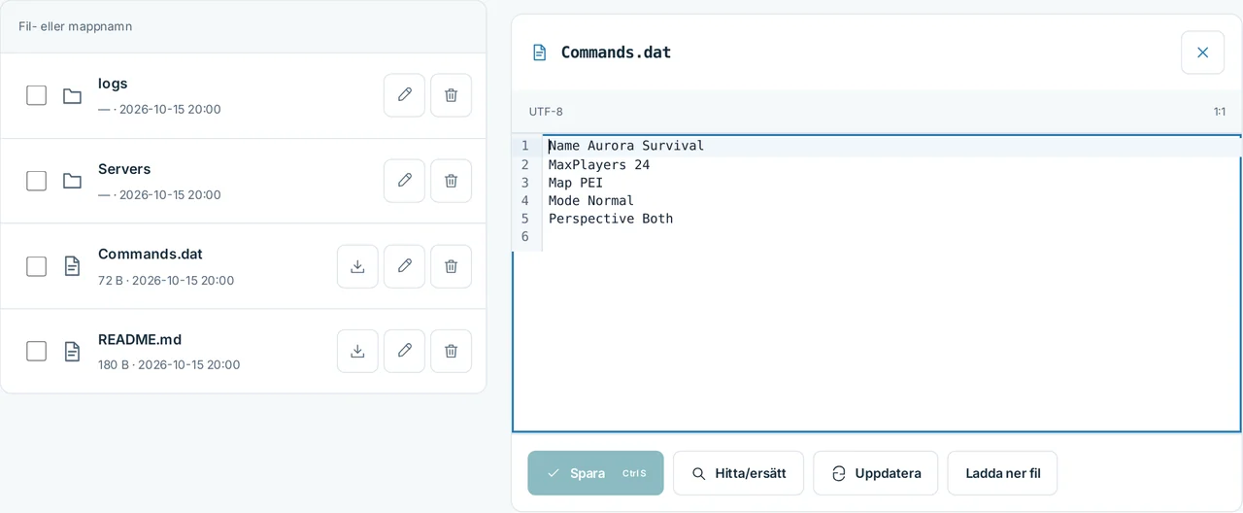This screenshot has height=513, width=1243.
Task: Click the 'Map PEI' line in editor
Action: pyautogui.click(x=576, y=183)
